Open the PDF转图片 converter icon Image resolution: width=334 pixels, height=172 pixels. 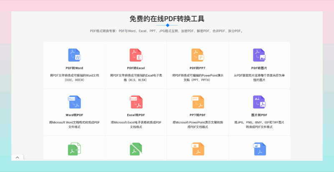coord(259,55)
